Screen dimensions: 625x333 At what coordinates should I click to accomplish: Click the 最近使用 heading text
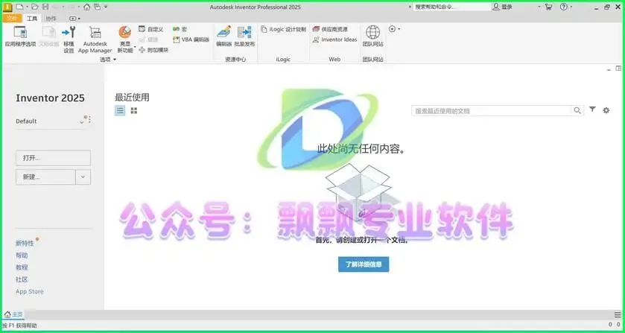click(x=132, y=98)
